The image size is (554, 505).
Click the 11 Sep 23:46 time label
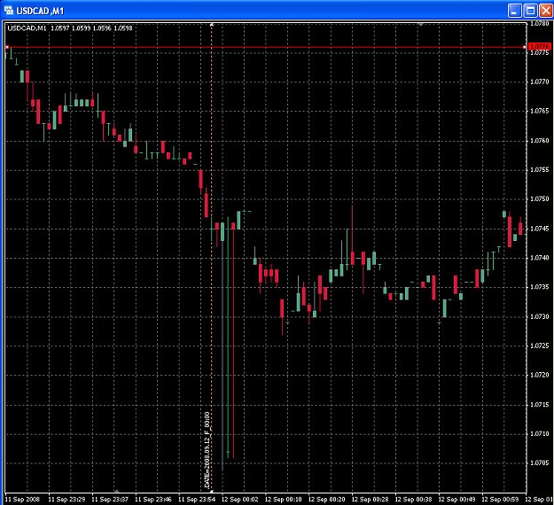click(x=153, y=500)
